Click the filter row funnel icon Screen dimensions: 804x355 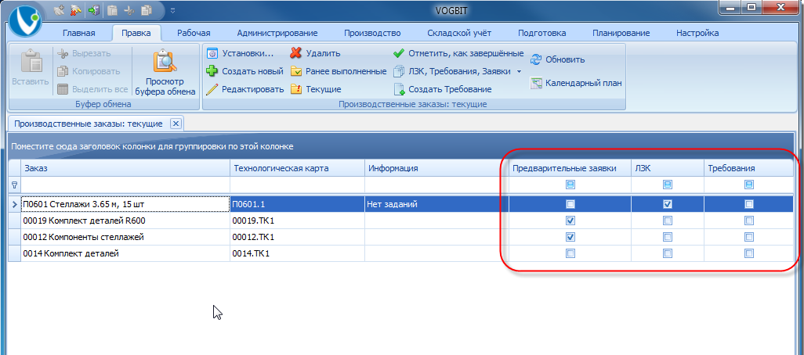(14, 185)
